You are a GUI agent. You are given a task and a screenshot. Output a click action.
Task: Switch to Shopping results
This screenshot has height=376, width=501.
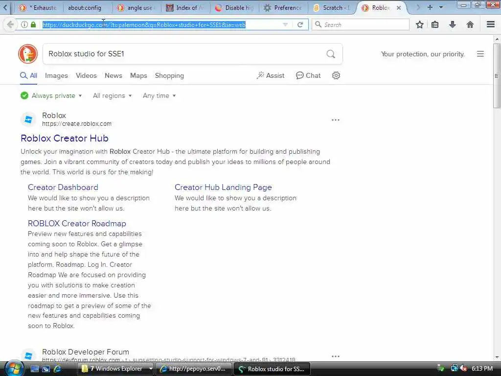(x=169, y=75)
